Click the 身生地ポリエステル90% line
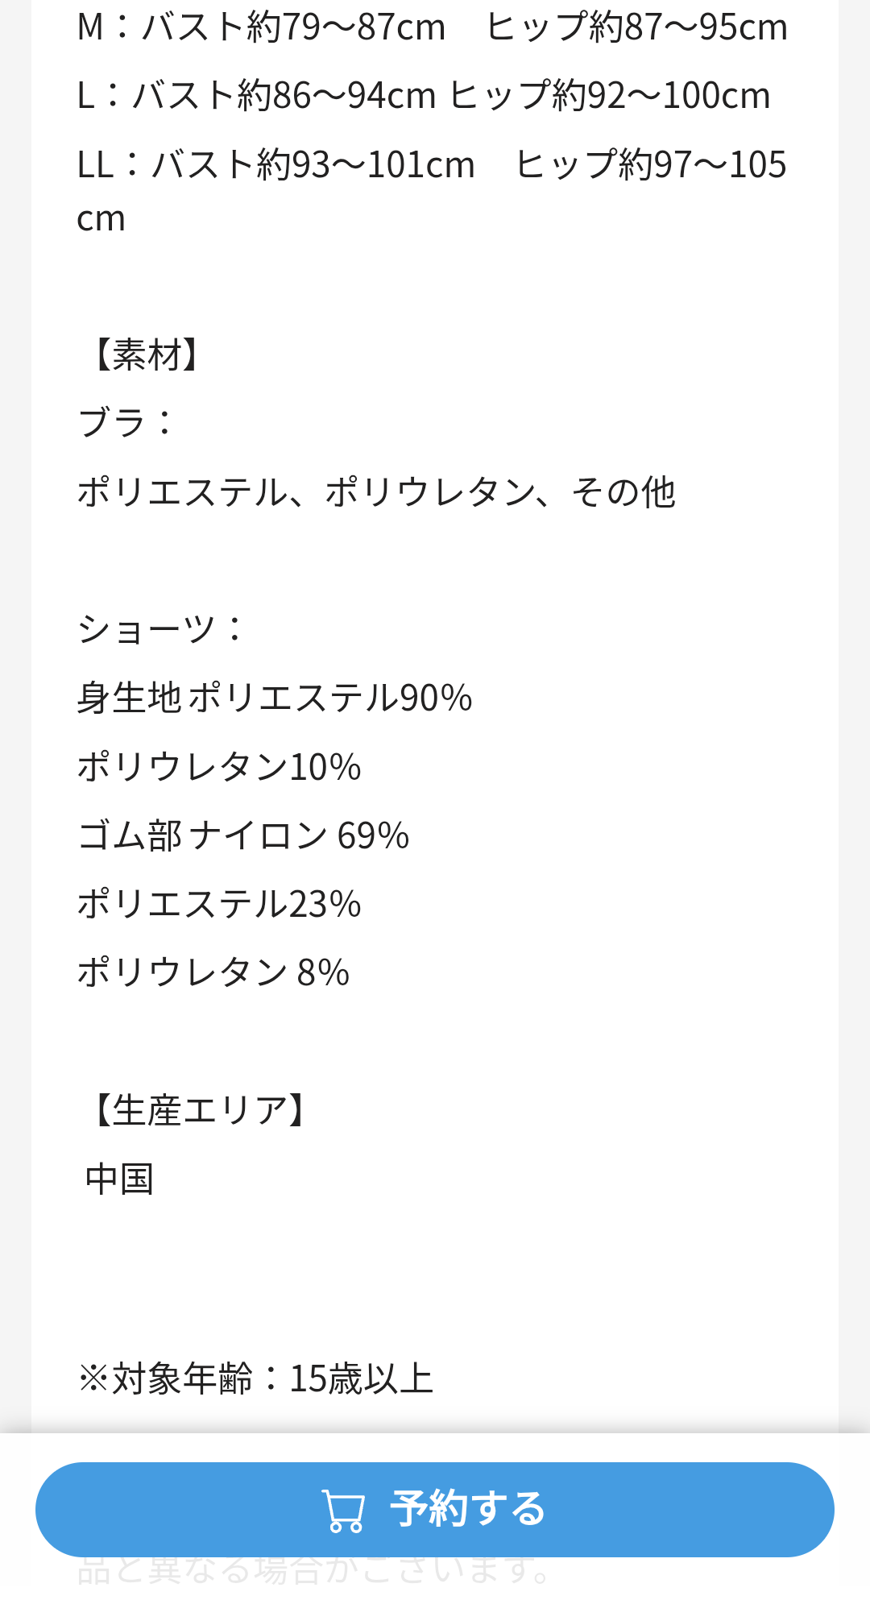 click(x=275, y=698)
